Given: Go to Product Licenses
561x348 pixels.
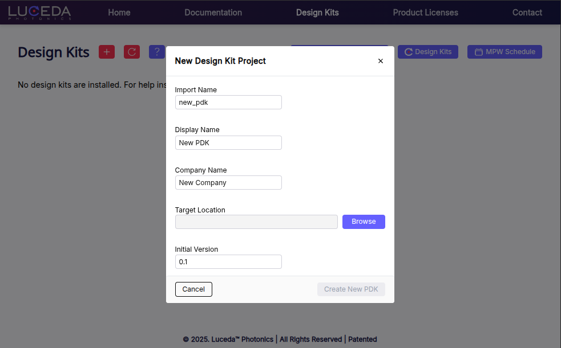Looking at the screenshot, I should [425, 11].
